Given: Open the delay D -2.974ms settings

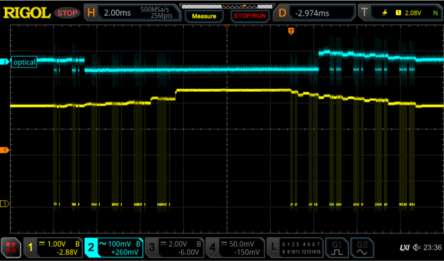Looking at the screenshot, I should [x=314, y=12].
